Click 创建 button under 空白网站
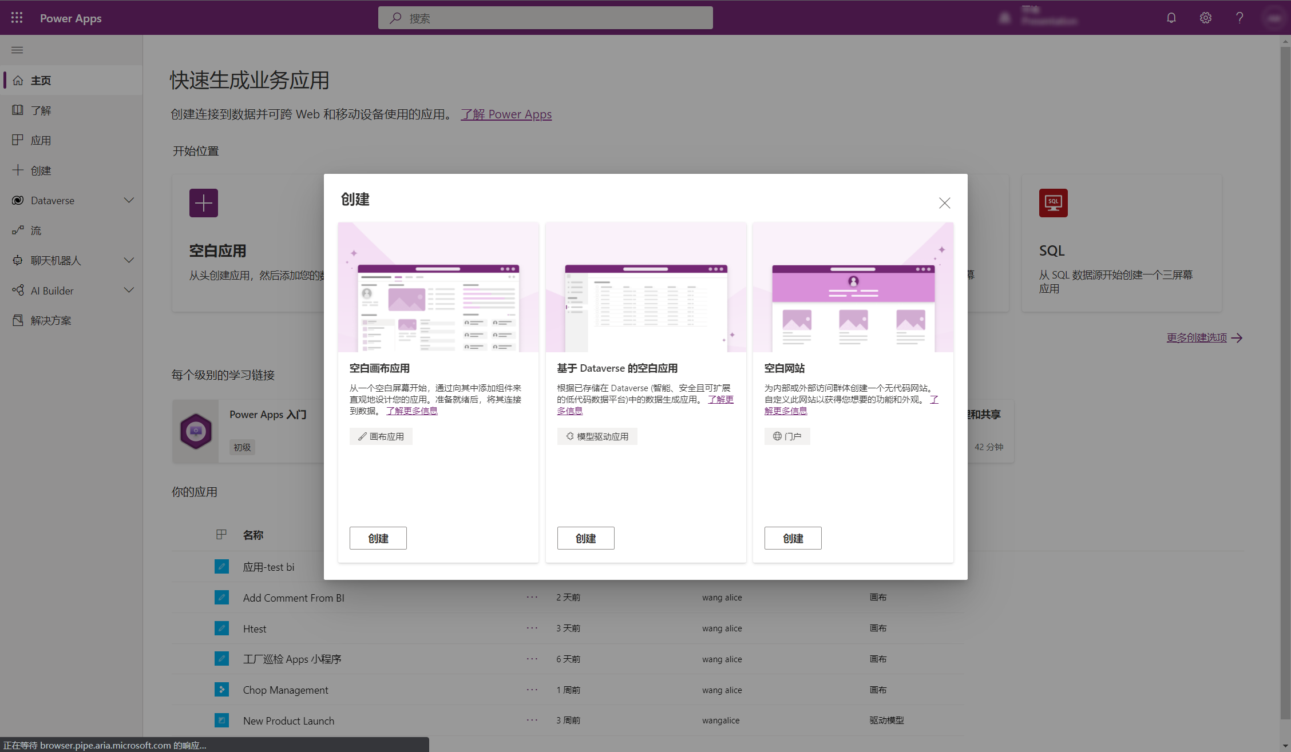Screen dimensions: 1291x752 coord(793,538)
